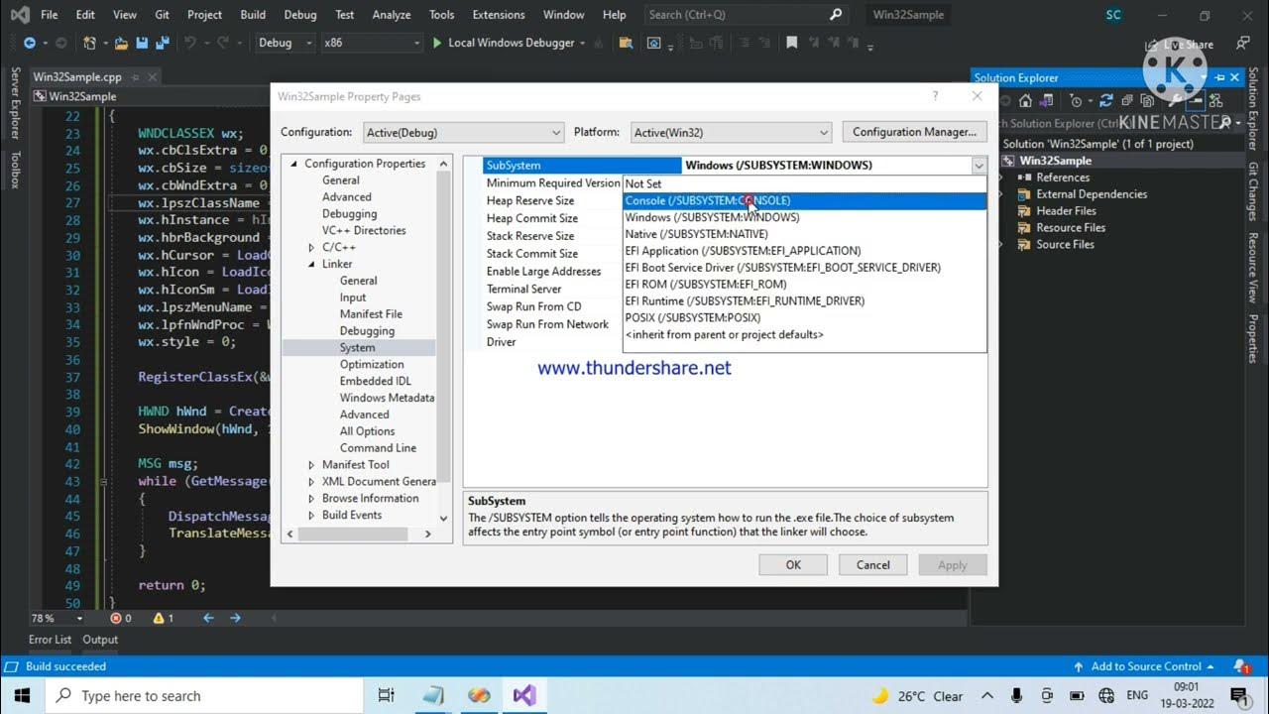Click the New Project toolbar icon
The height and width of the screenshot is (714, 1269).
point(89,43)
